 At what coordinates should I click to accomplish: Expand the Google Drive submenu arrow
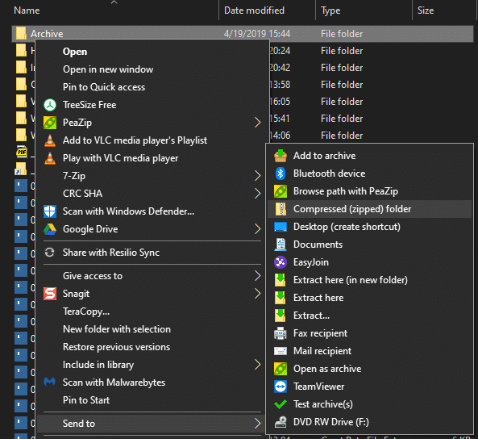[258, 229]
